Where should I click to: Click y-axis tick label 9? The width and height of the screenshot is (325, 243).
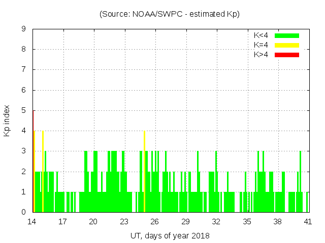click(x=24, y=29)
